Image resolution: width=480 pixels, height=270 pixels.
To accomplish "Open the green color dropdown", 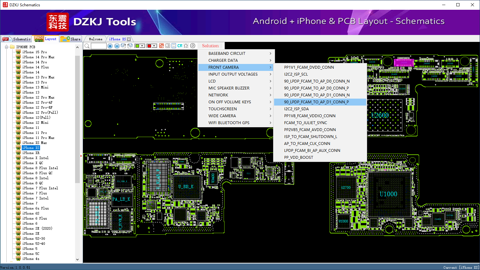I will tap(143, 46).
